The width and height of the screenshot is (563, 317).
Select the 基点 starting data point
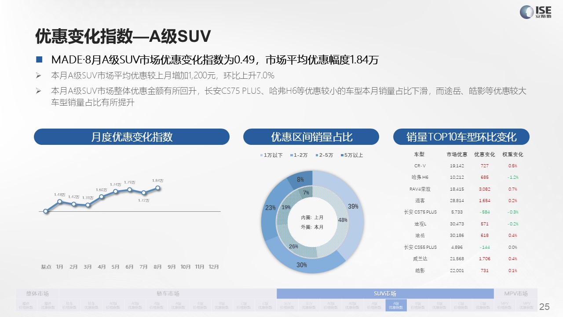tap(46, 211)
